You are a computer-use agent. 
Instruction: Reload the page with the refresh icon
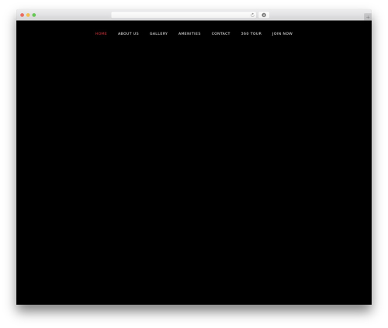(x=252, y=15)
